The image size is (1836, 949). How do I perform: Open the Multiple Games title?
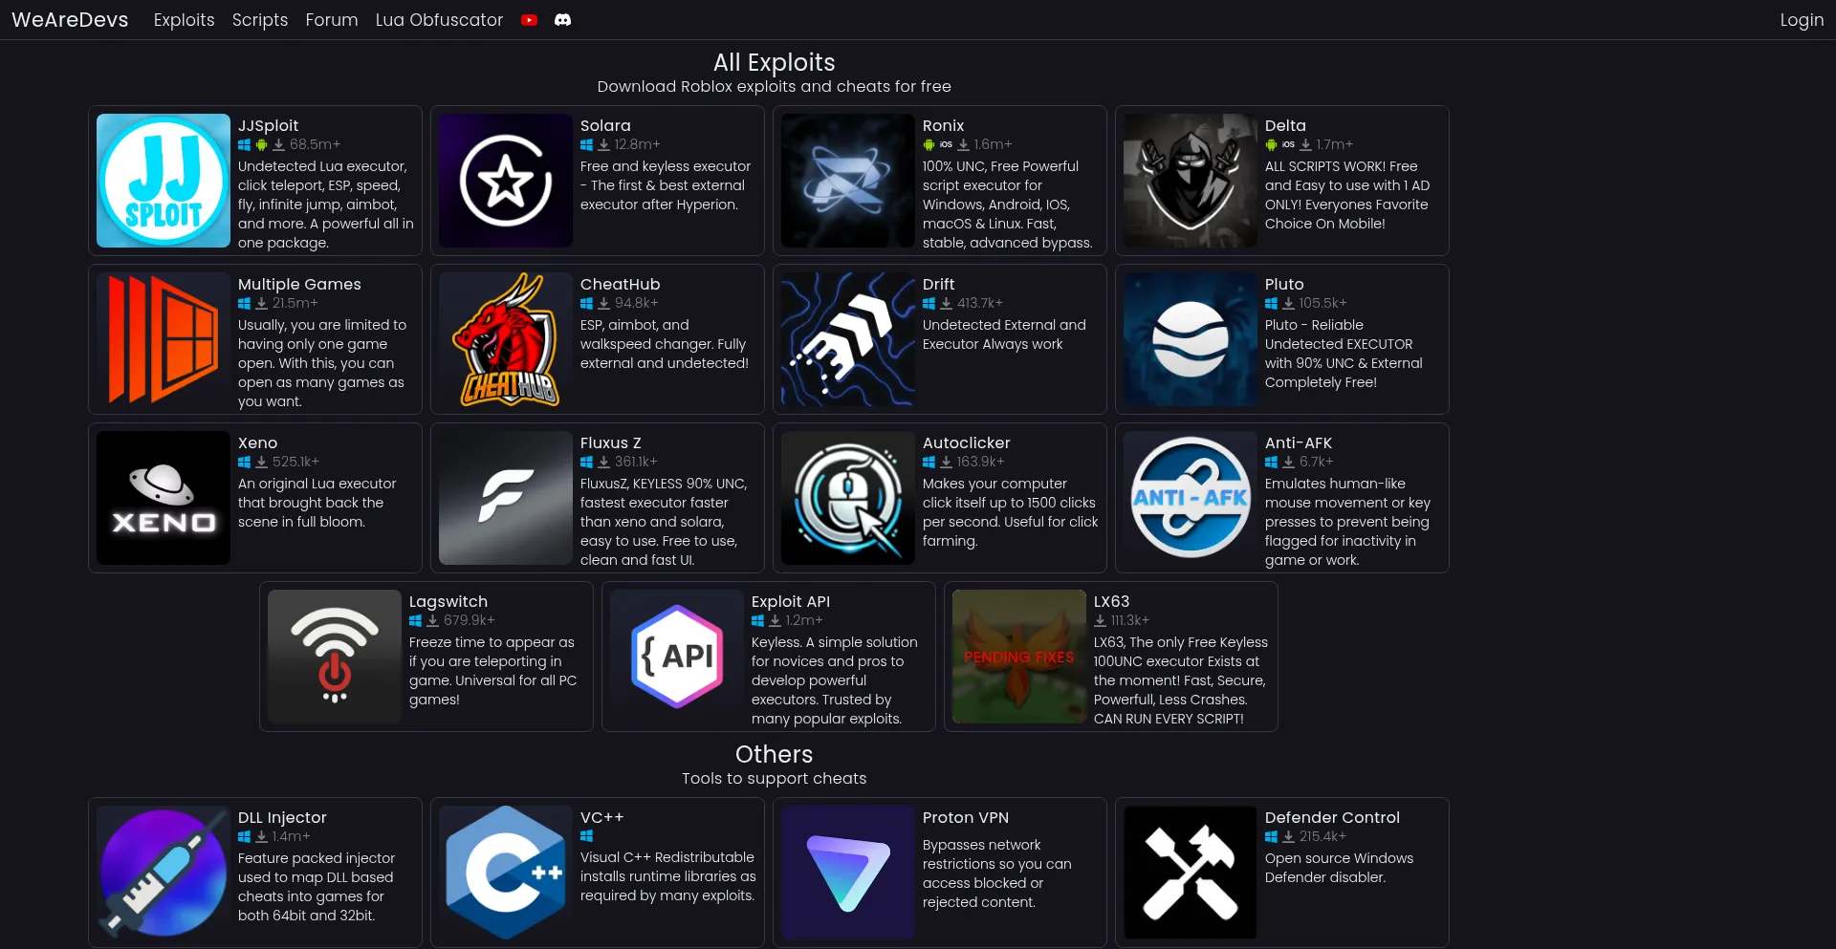tap(299, 284)
